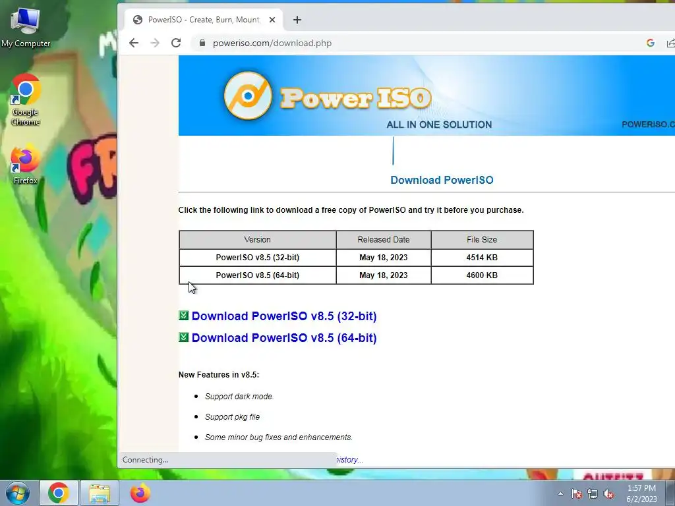Click the PowerISO v8.5 (32-bit) table cell
Image resolution: width=675 pixels, height=506 pixels.
click(258, 258)
